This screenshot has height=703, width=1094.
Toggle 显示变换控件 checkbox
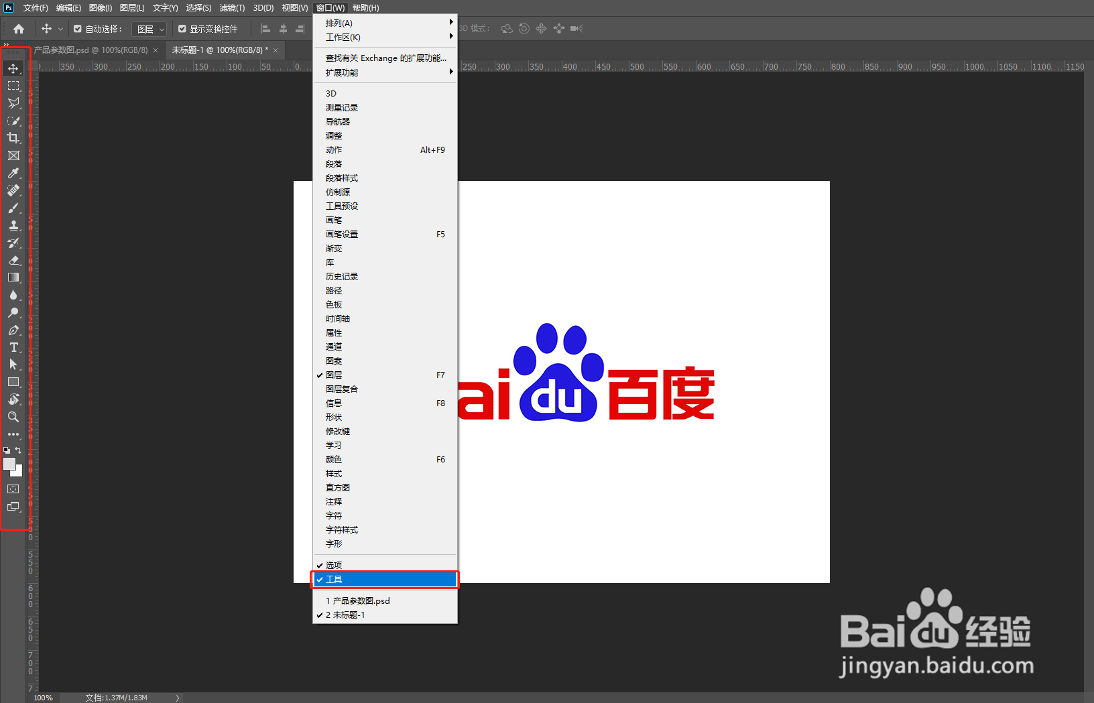pyautogui.click(x=182, y=29)
